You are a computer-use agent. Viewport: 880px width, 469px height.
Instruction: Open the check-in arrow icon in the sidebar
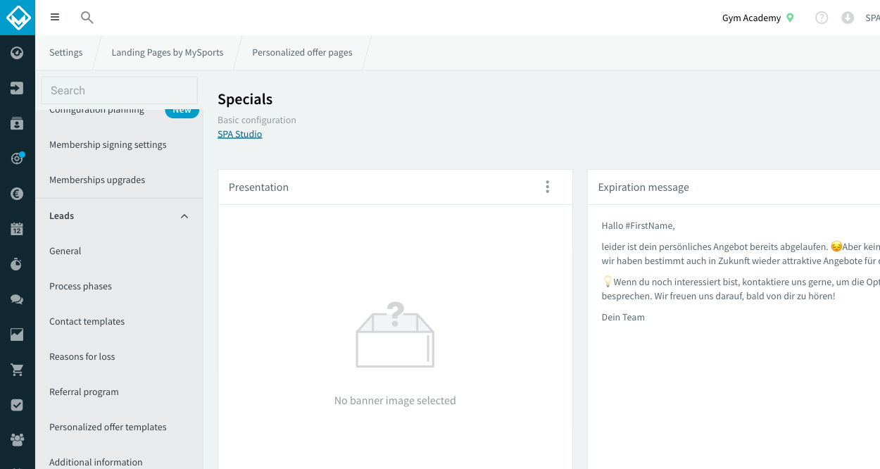click(x=18, y=88)
